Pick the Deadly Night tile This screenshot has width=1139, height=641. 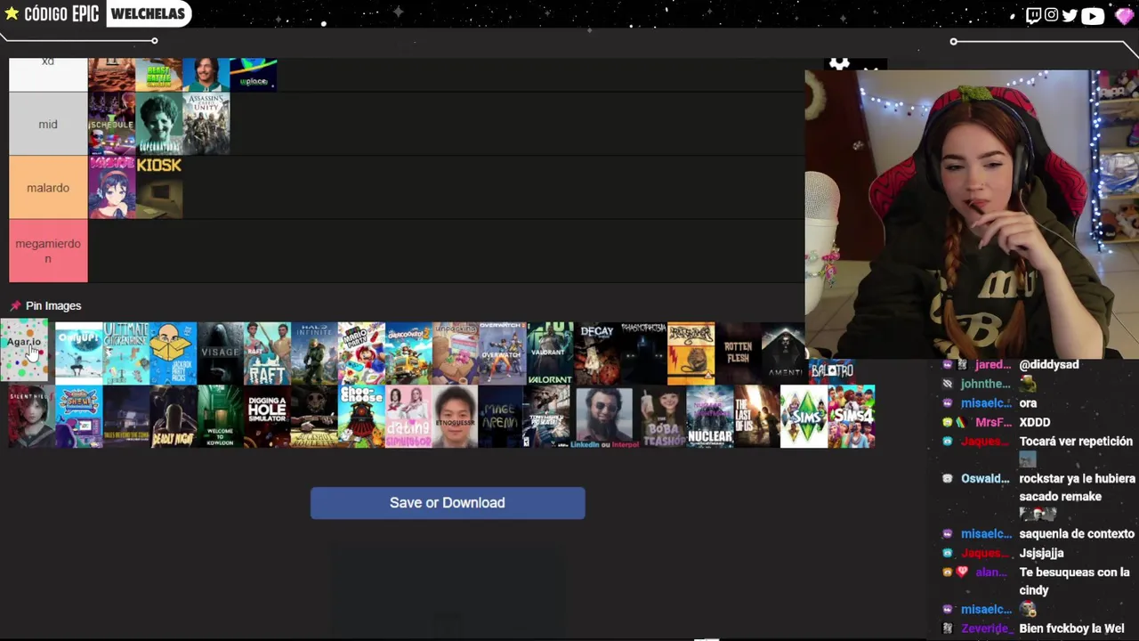coord(173,417)
